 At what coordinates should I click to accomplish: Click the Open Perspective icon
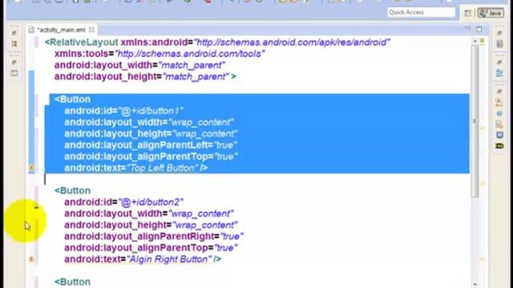[467, 13]
